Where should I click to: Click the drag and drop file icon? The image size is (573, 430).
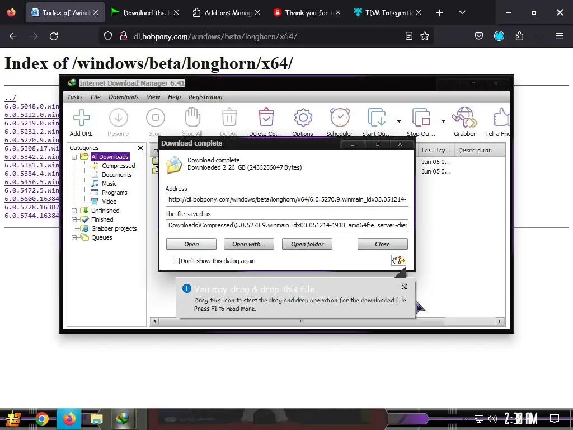(x=398, y=260)
